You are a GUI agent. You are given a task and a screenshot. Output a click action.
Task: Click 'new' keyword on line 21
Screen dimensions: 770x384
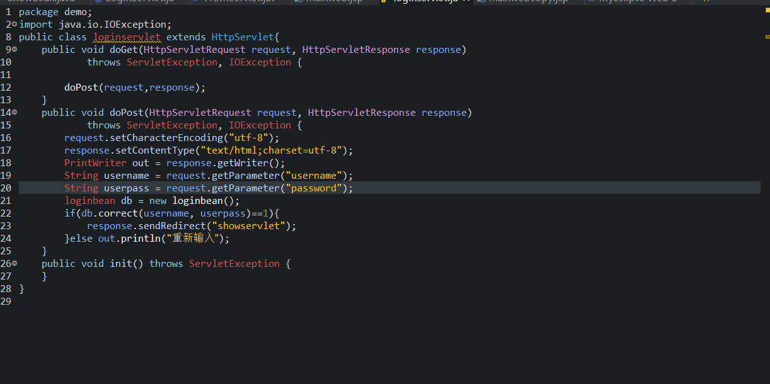[158, 201]
